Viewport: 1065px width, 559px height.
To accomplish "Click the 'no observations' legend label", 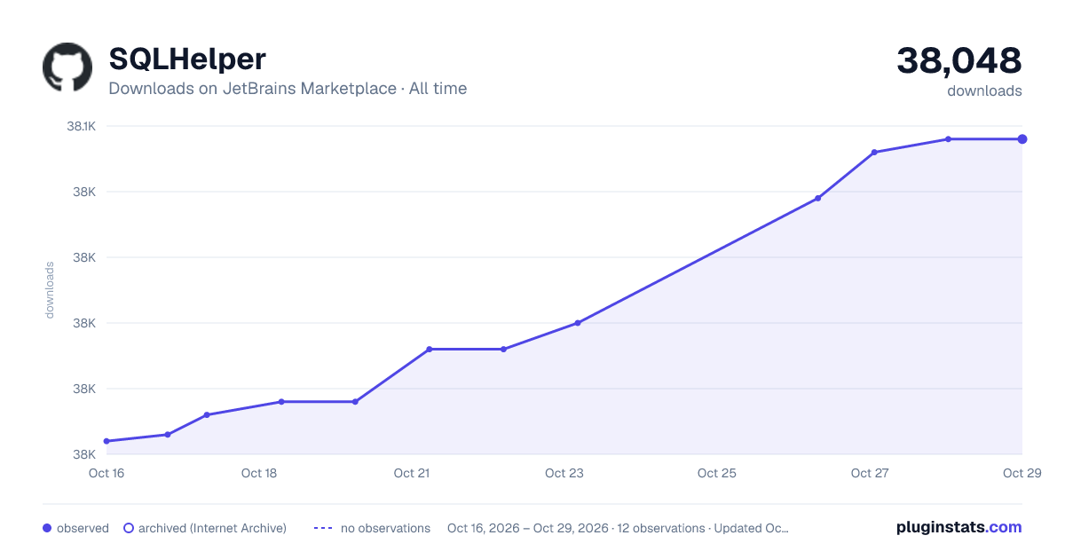I will point(385,528).
